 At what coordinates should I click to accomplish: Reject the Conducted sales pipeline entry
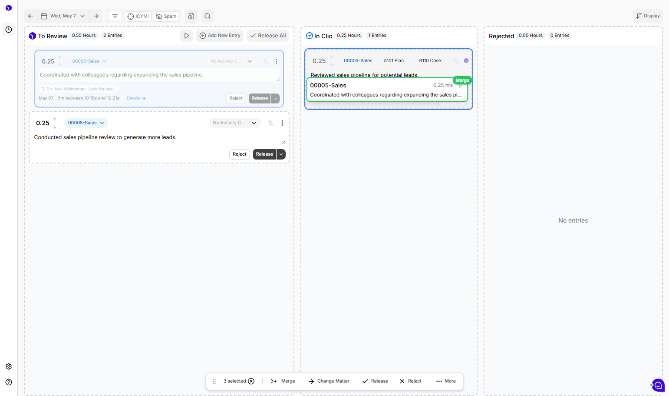point(240,154)
